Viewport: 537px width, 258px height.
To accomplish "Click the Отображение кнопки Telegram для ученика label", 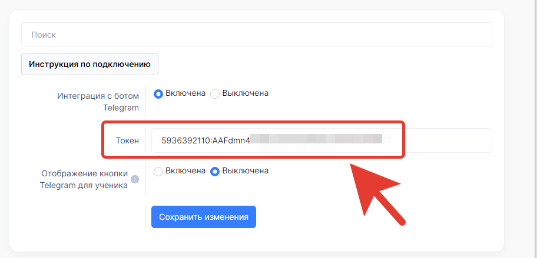I will (84, 179).
